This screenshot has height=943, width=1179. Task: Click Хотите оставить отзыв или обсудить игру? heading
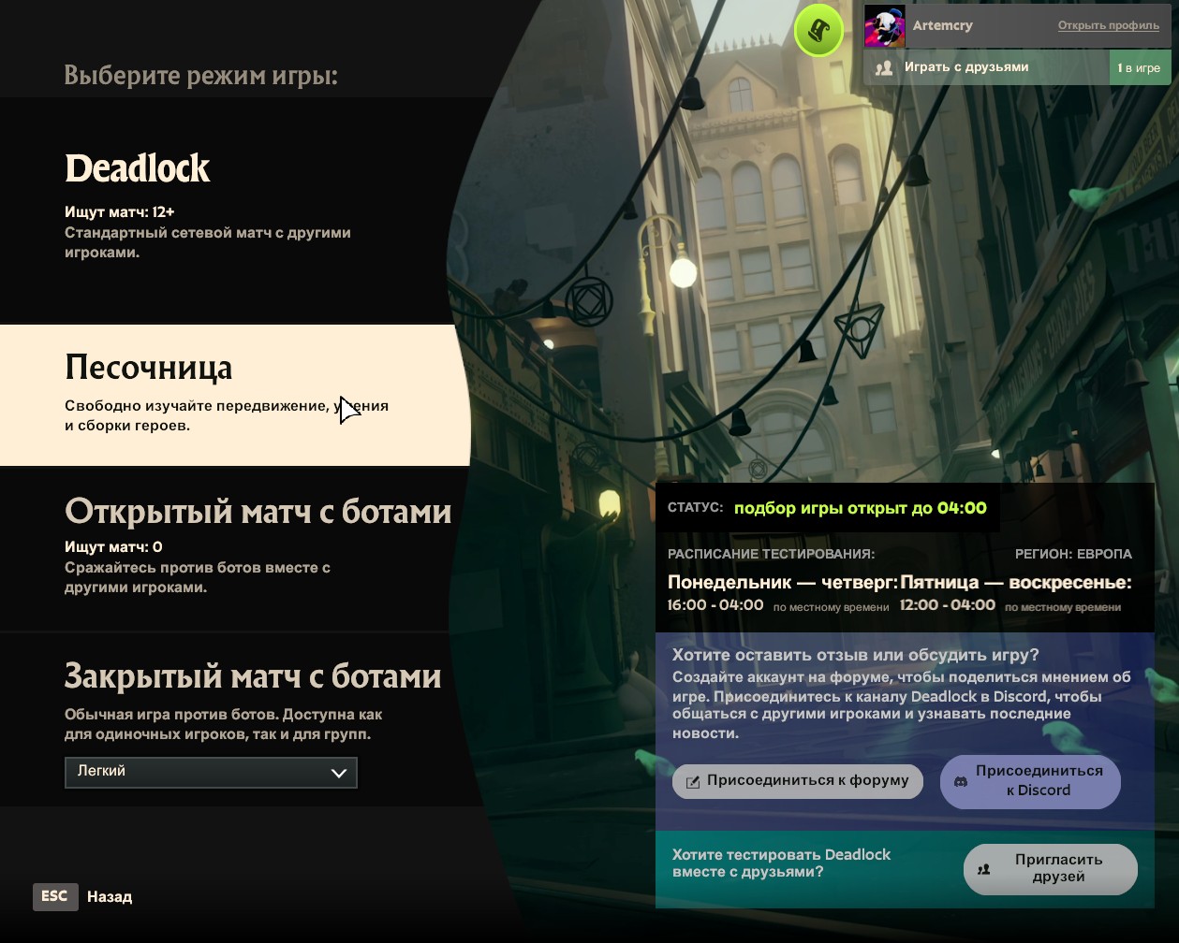856,655
